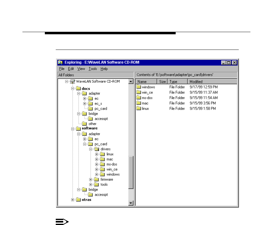Select the software folder icon
Viewport: 261px width, 225px height.
click(78, 128)
